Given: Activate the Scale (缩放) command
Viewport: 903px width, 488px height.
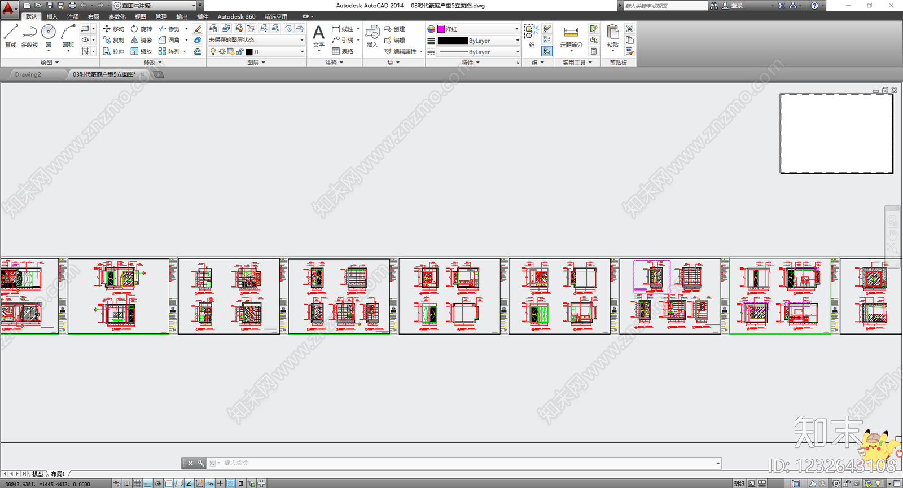Looking at the screenshot, I should pyautogui.click(x=141, y=51).
